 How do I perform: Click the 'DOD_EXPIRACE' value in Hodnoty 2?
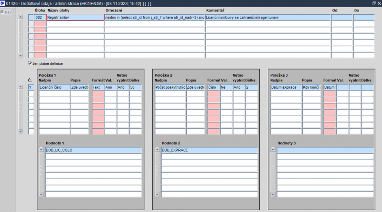(x=210, y=150)
